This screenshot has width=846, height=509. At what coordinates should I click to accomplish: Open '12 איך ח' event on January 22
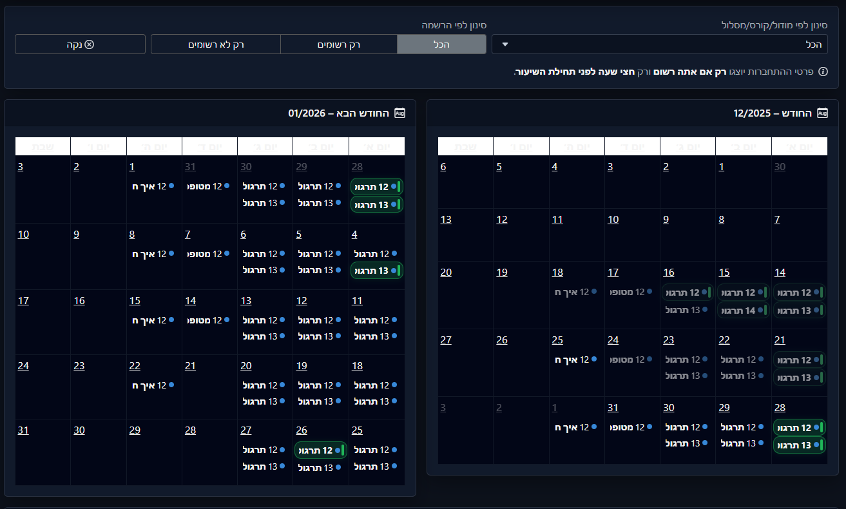pos(154,385)
